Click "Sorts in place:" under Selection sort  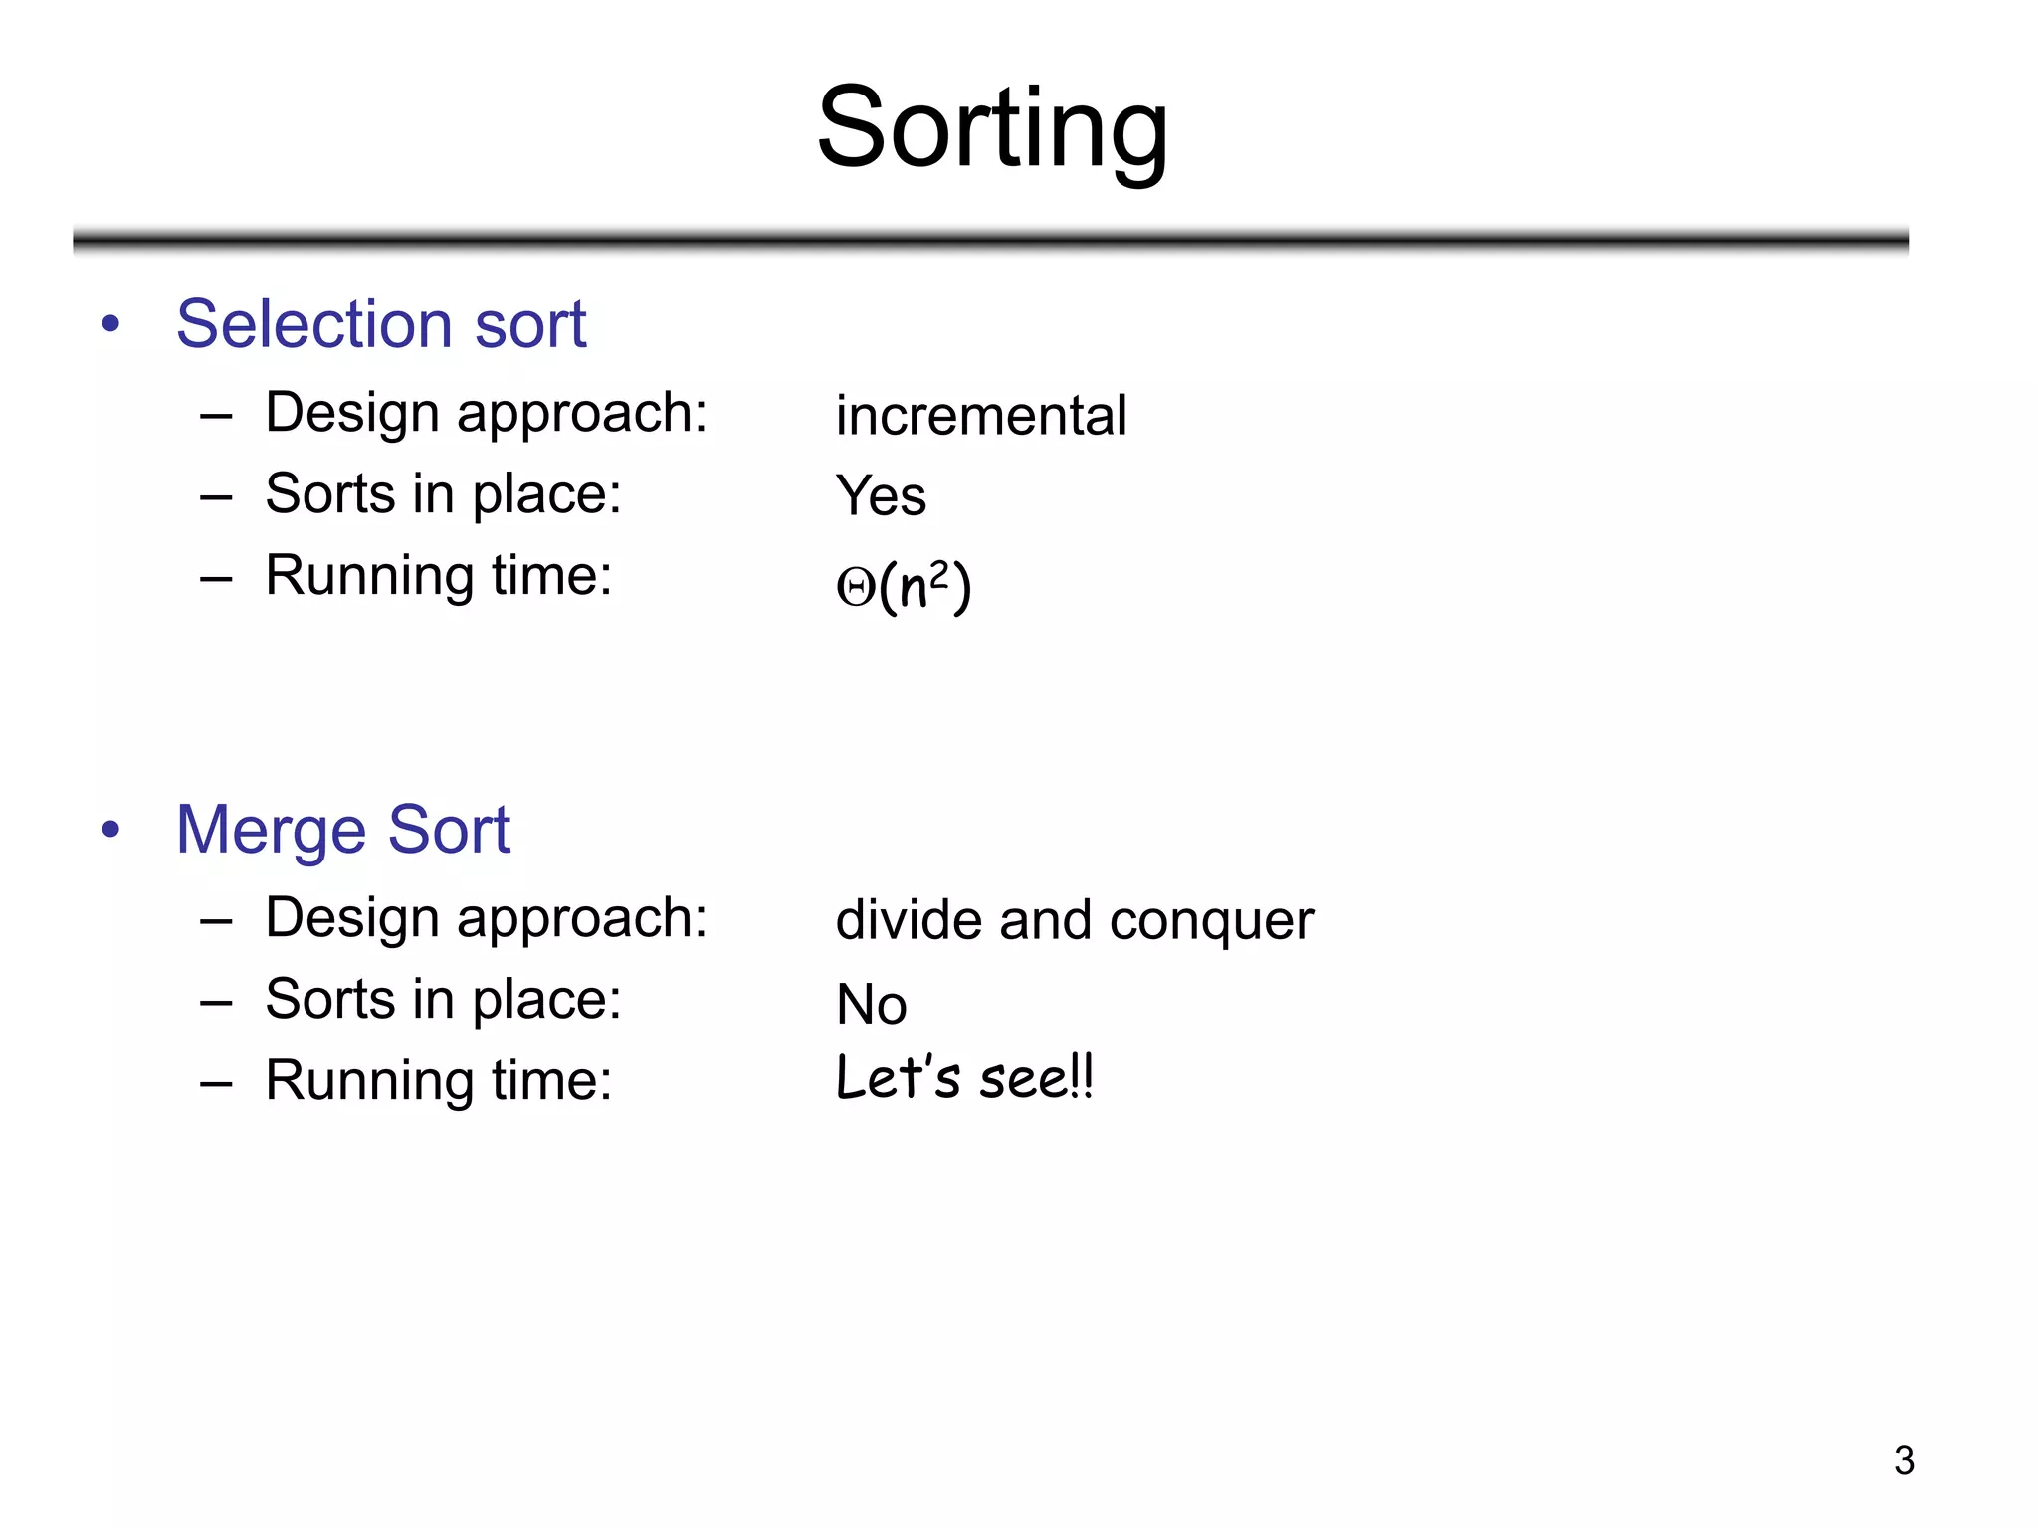point(443,494)
